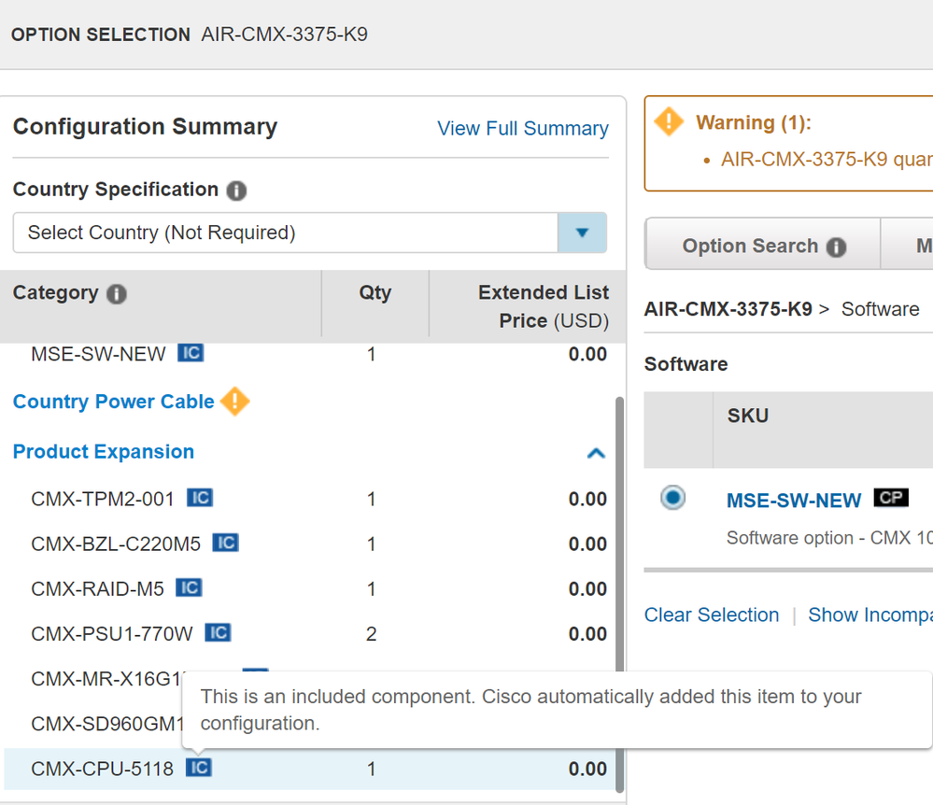Click the Qty column header
This screenshot has height=805, width=933.
pos(375,292)
